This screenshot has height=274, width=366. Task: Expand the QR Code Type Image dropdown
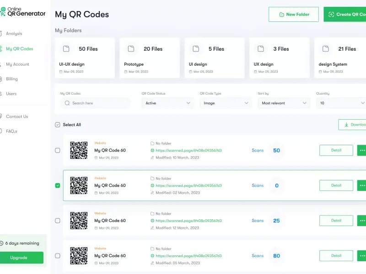point(226,103)
